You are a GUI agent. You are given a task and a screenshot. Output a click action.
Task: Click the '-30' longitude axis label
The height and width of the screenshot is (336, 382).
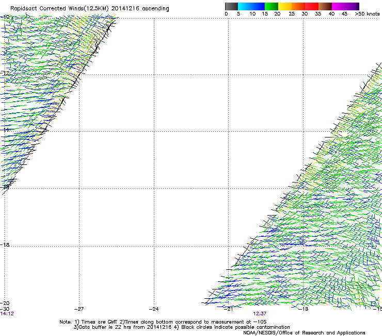pyautogui.click(x=5, y=309)
